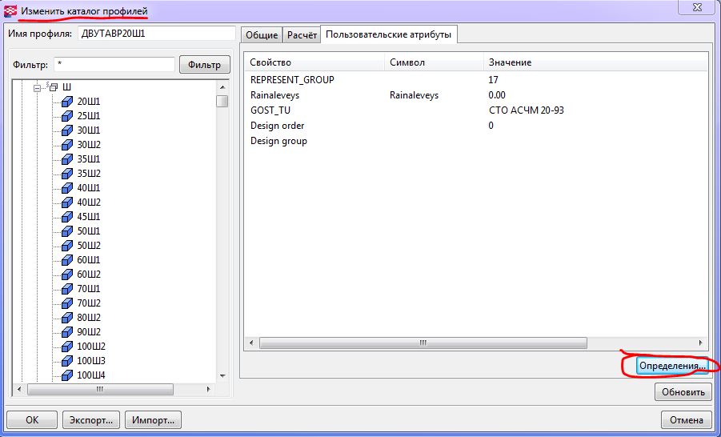The width and height of the screenshot is (721, 437).
Task: Click the Rainaleveys value 0.00
Action: (x=497, y=95)
